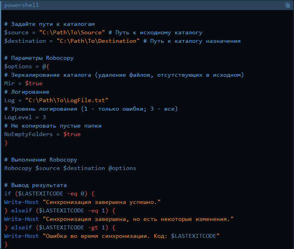Click the string "C:\Path\To\LogFile.txt"

coord(67,100)
